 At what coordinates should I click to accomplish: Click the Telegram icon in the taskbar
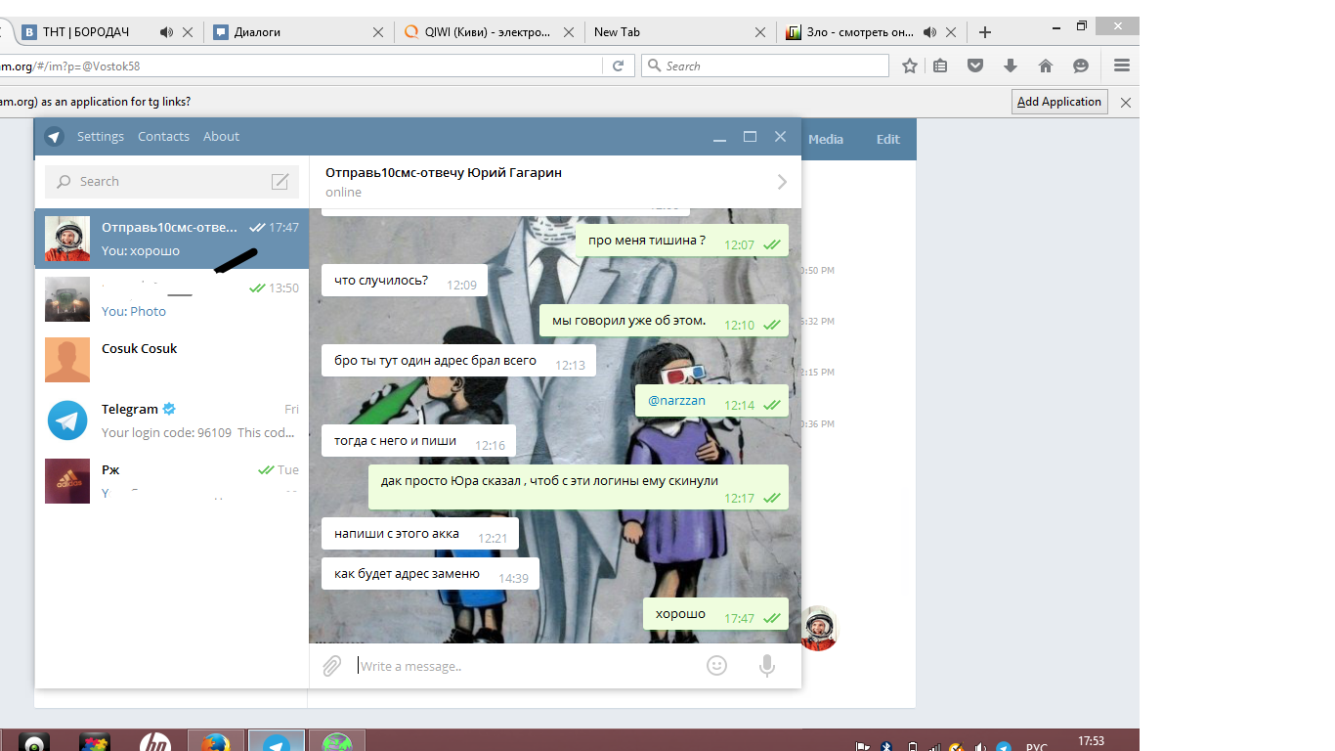click(x=277, y=741)
